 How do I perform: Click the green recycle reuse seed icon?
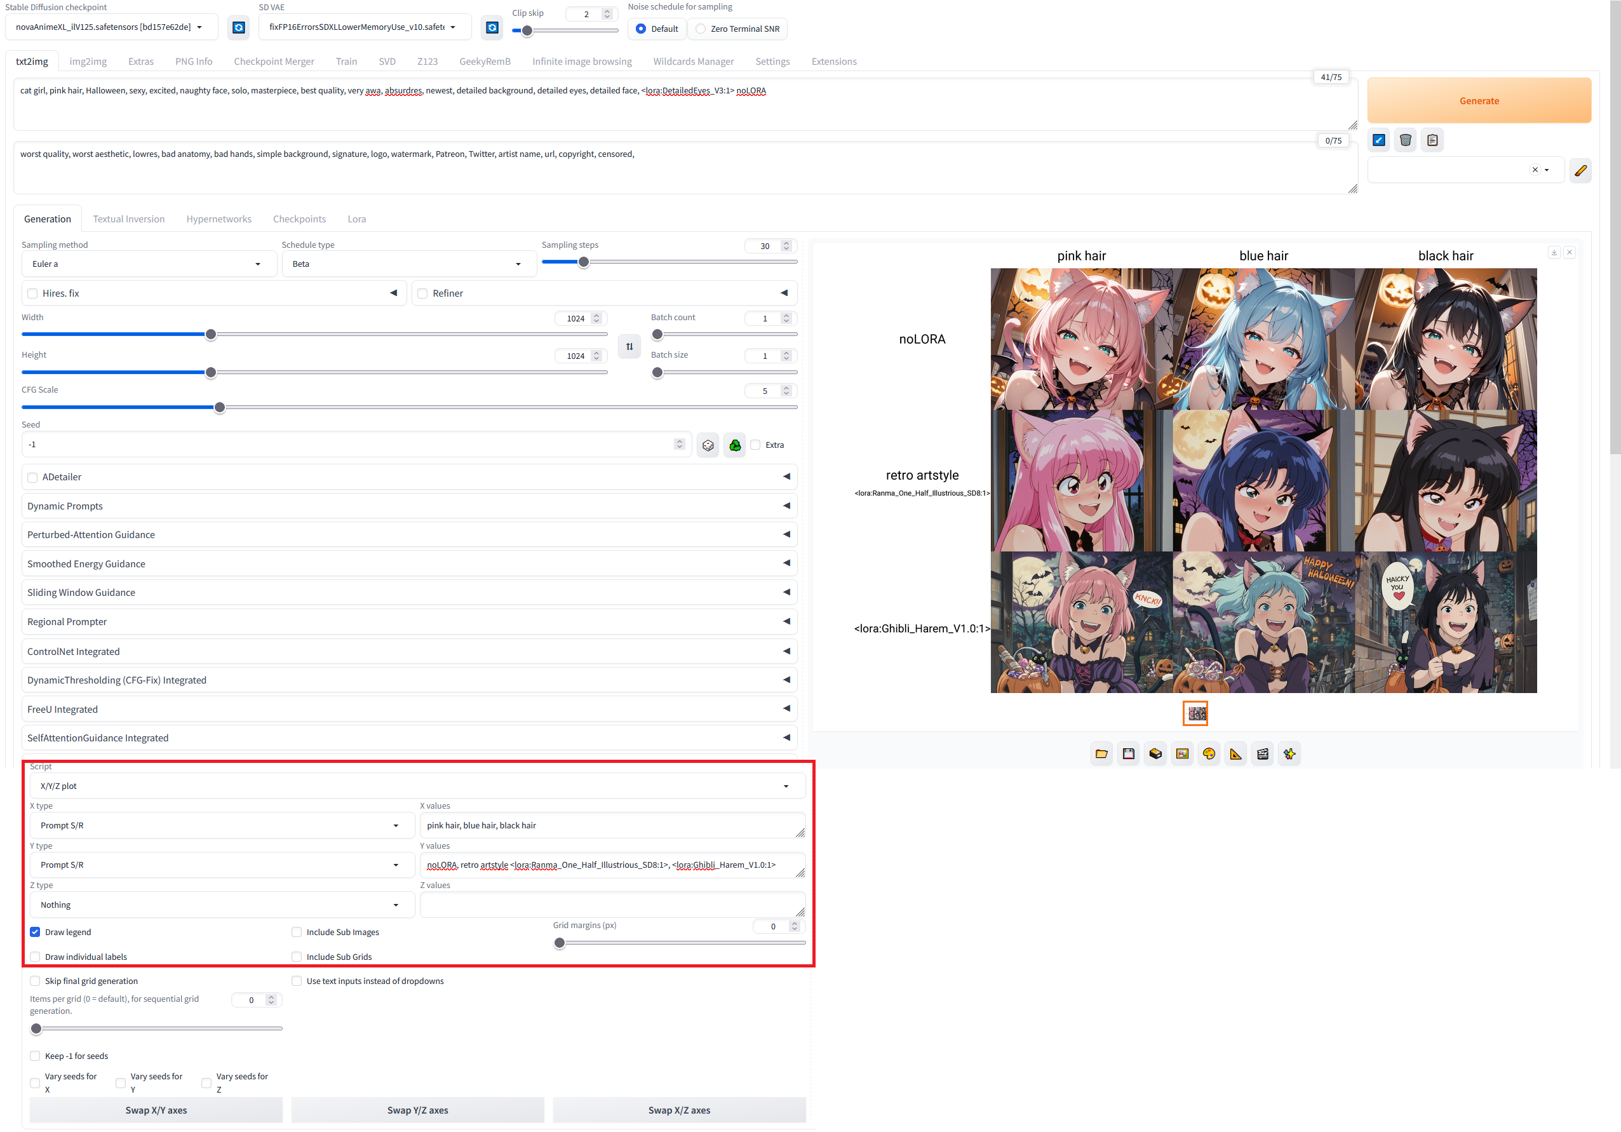[734, 445]
